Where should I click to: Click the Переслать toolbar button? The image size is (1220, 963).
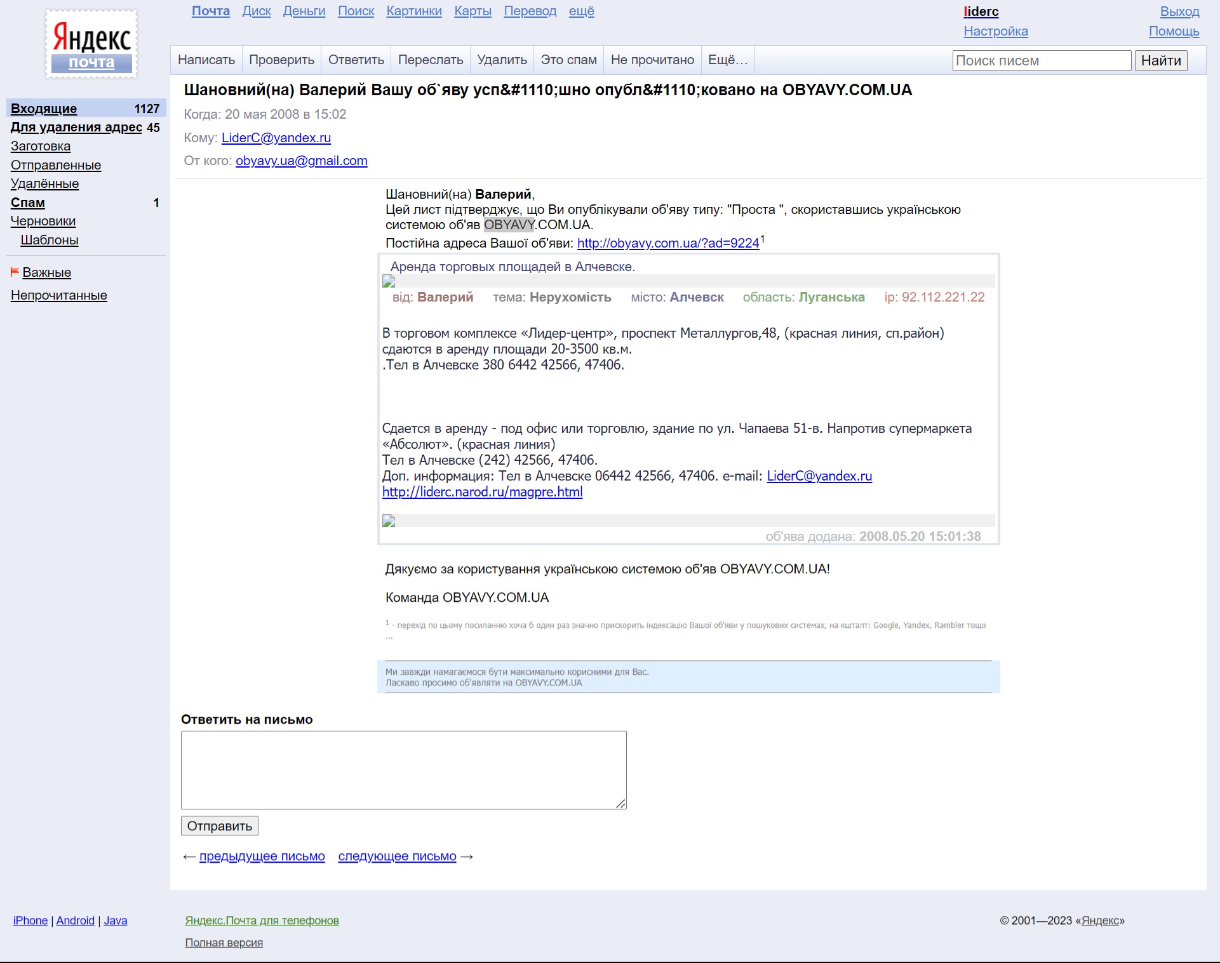pos(431,60)
